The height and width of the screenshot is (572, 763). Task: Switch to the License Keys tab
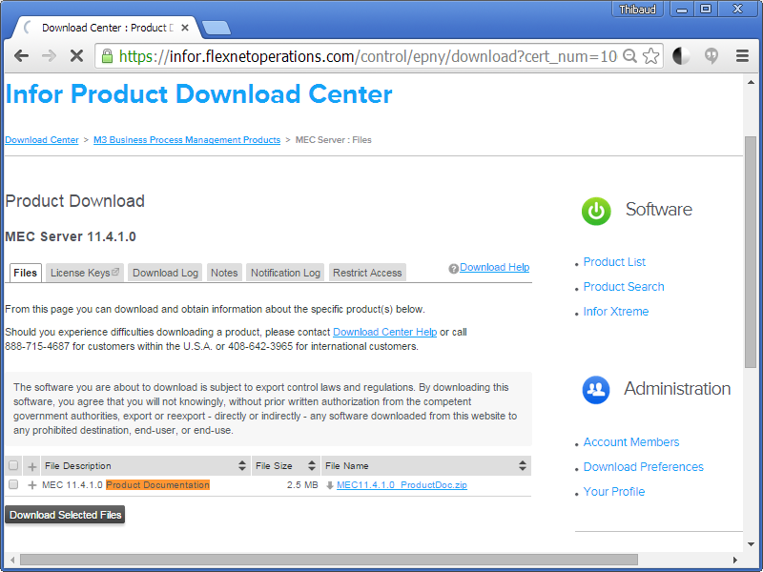[85, 273]
